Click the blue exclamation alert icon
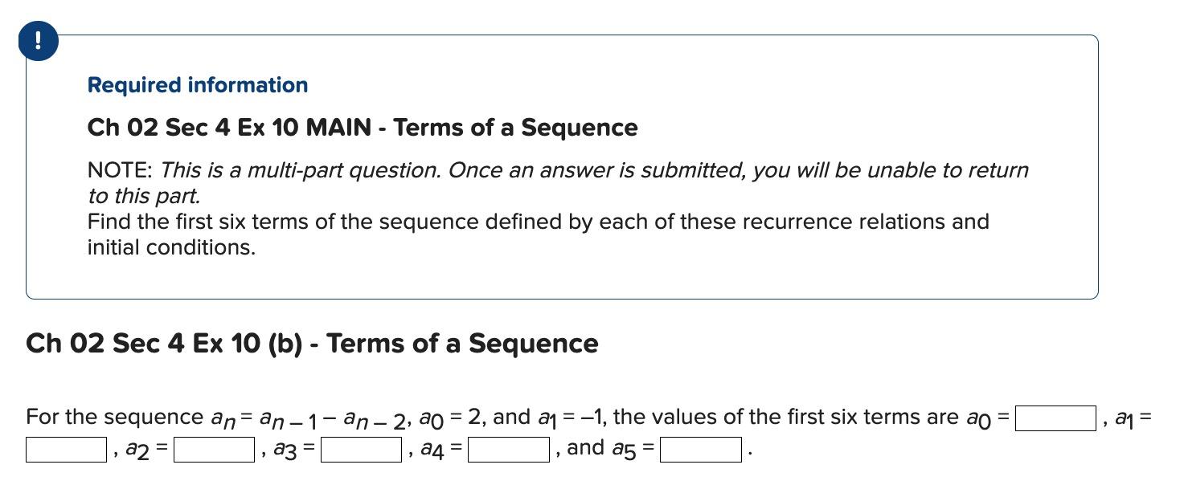This screenshot has width=1180, height=485. click(38, 40)
